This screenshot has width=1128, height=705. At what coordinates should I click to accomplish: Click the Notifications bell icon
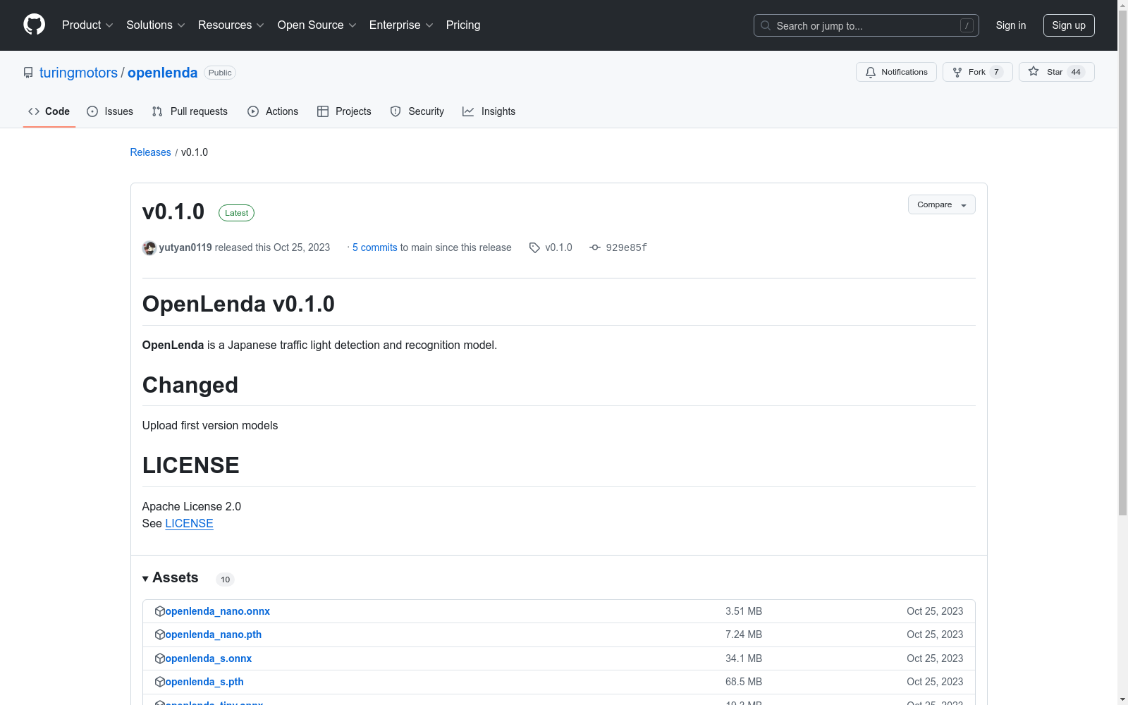tap(871, 72)
